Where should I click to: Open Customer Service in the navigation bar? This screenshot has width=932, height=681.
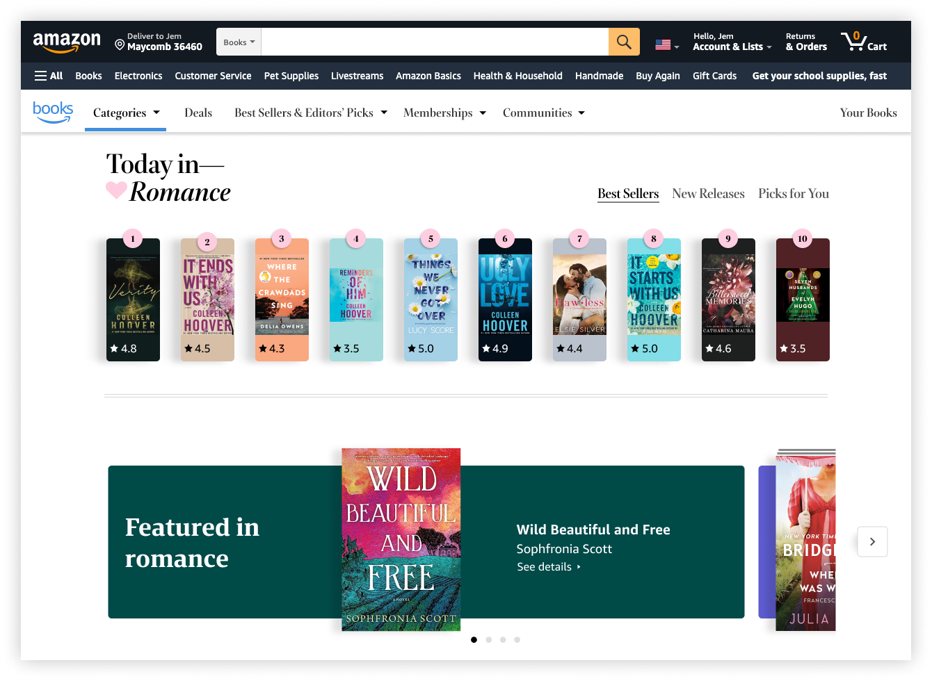click(213, 76)
